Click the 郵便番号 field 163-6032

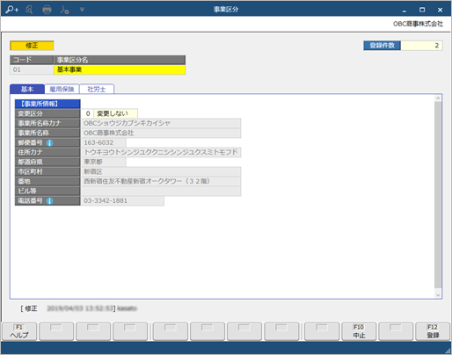point(104,142)
